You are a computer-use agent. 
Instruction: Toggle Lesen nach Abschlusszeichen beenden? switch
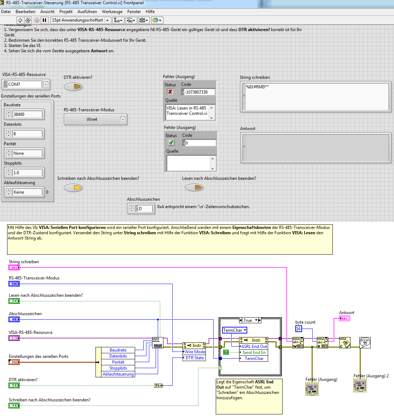tap(194, 188)
